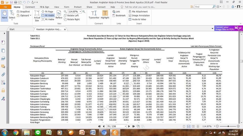
Task: Open the security lock panel in sidebar
Action: click(x=3, y=90)
